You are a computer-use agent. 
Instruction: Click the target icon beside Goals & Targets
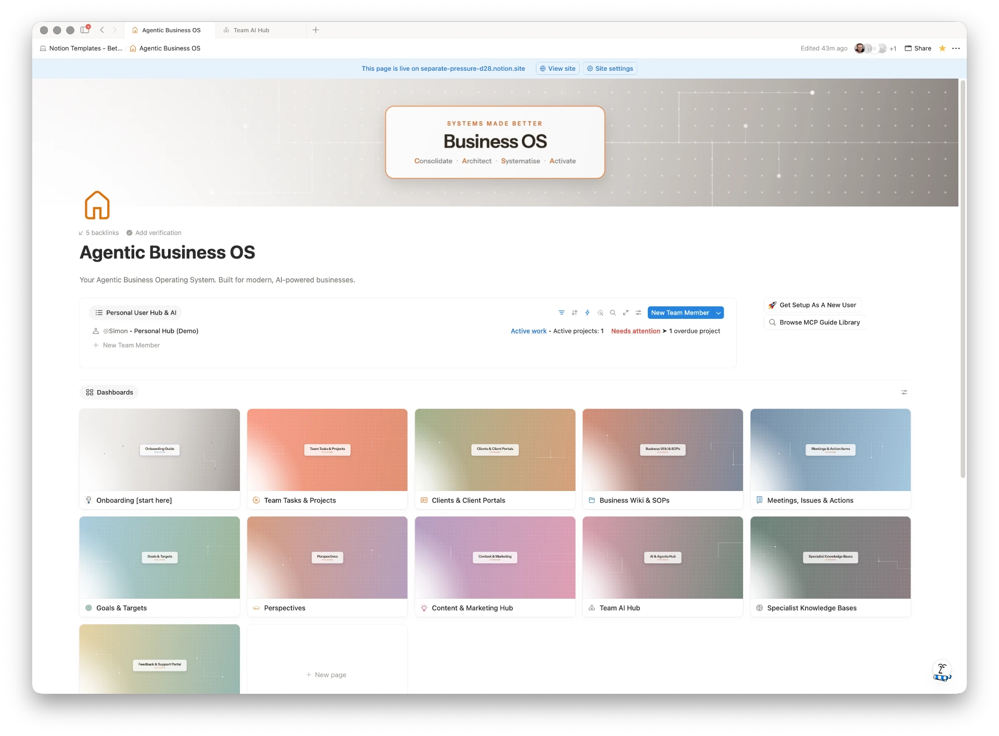89,608
